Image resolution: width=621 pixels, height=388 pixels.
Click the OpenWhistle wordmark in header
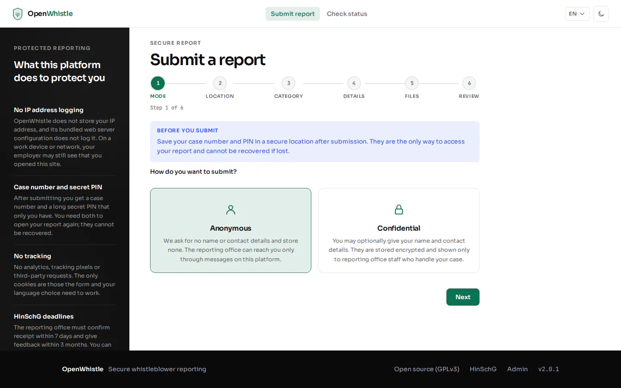[x=50, y=14]
